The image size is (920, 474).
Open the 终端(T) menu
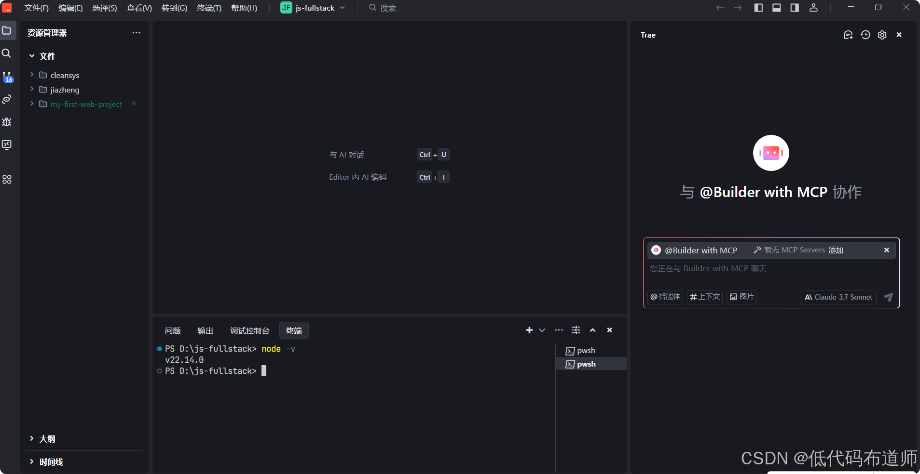pos(209,8)
